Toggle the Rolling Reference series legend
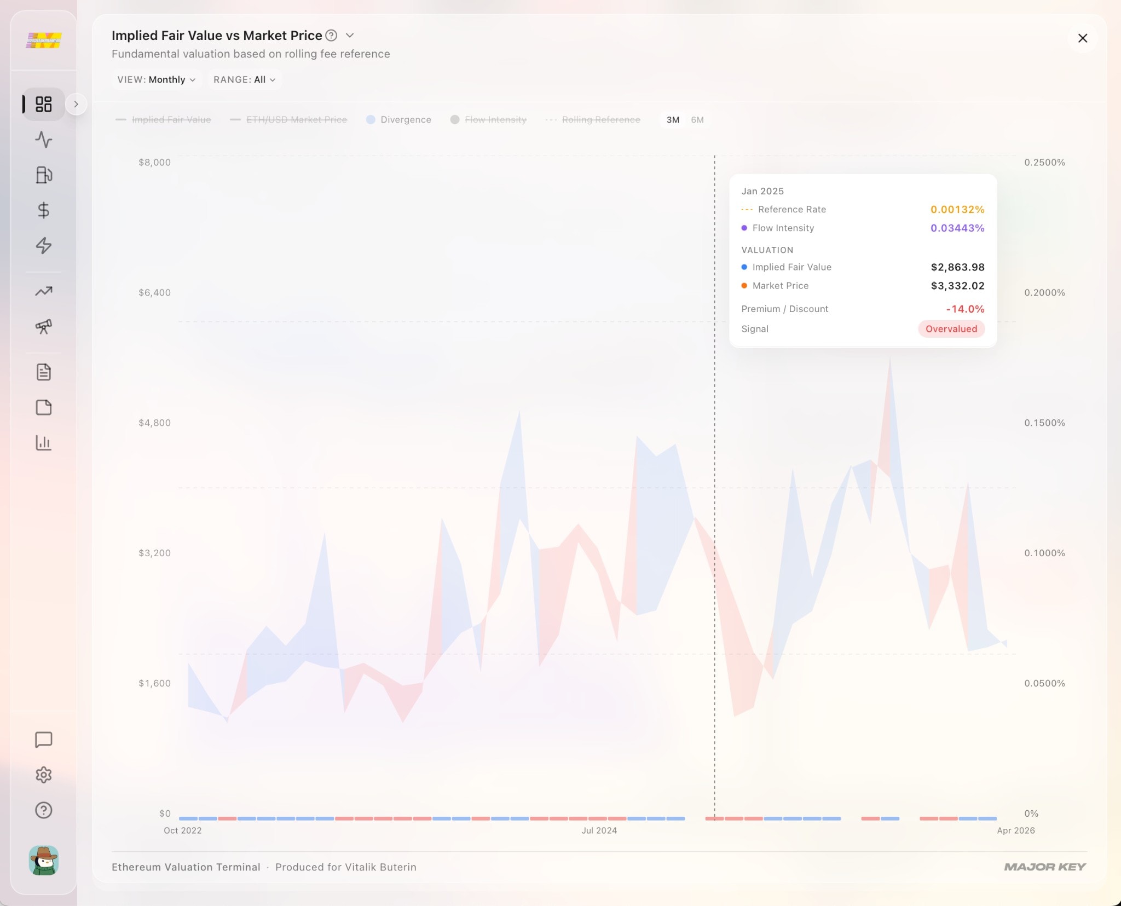 pos(593,119)
